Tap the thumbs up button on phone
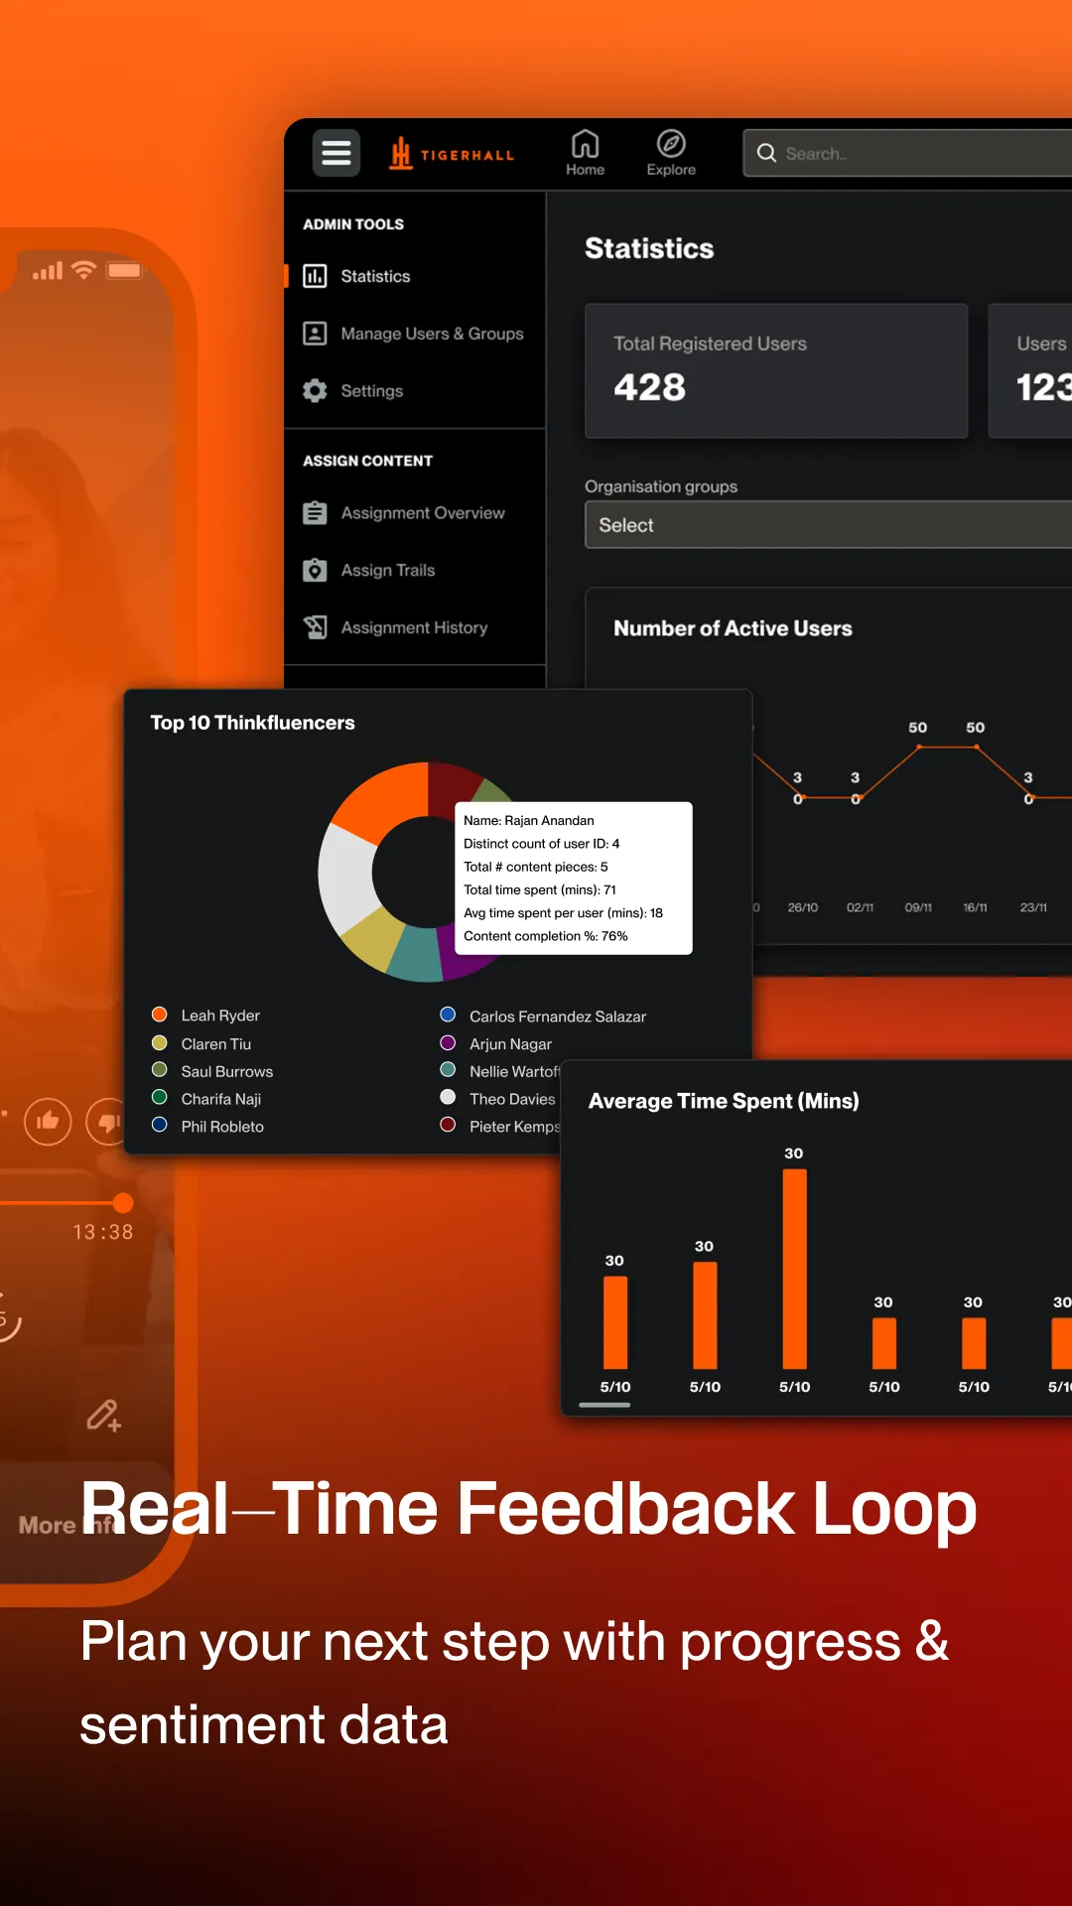 pyautogui.click(x=48, y=1122)
